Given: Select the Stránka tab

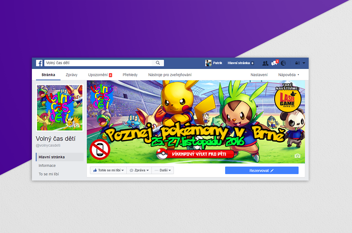Looking at the screenshot, I should tap(48, 74).
